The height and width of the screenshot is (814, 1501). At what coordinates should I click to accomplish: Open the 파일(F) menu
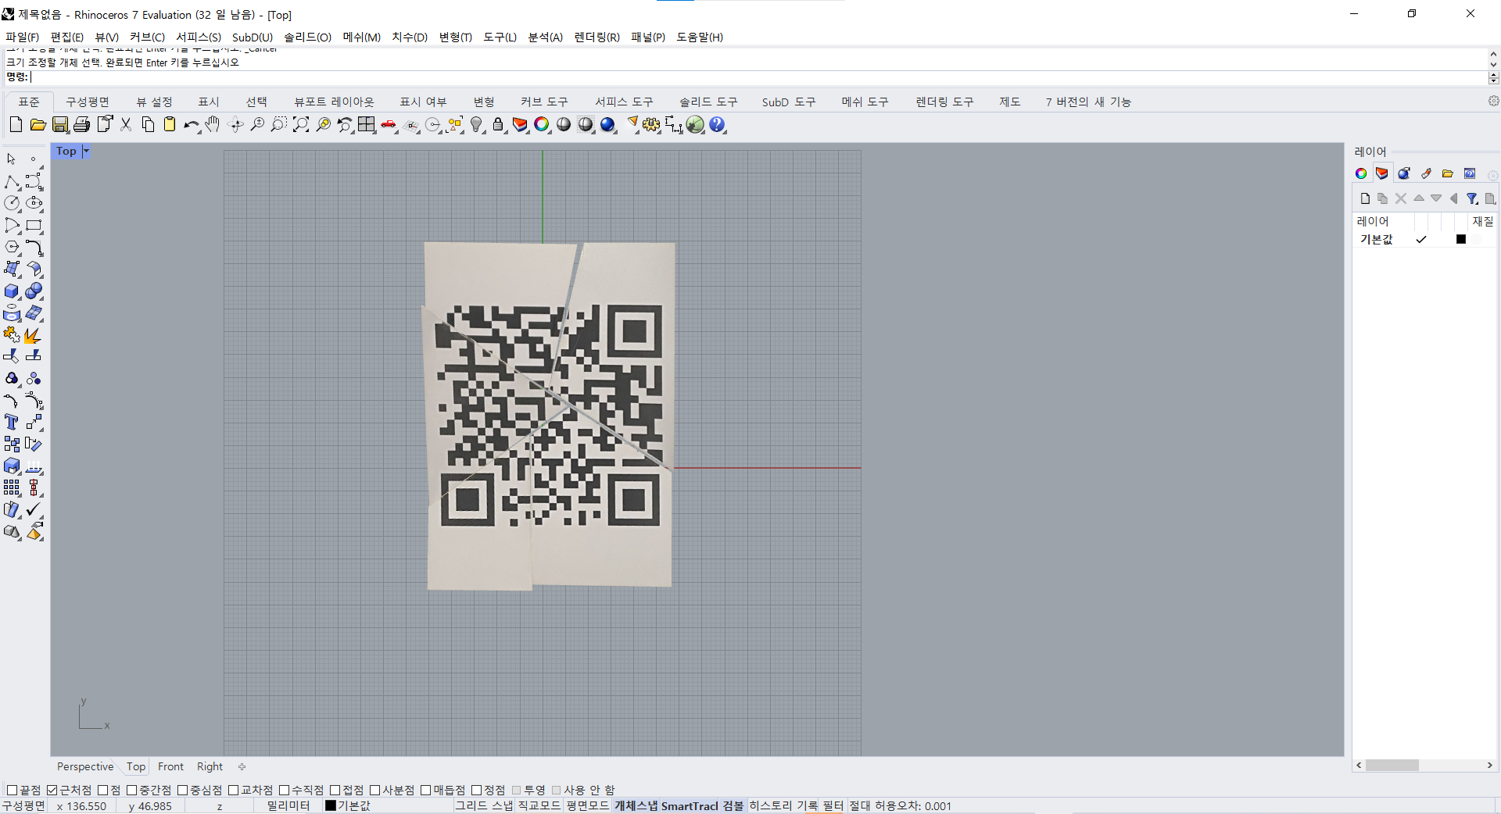pos(22,37)
